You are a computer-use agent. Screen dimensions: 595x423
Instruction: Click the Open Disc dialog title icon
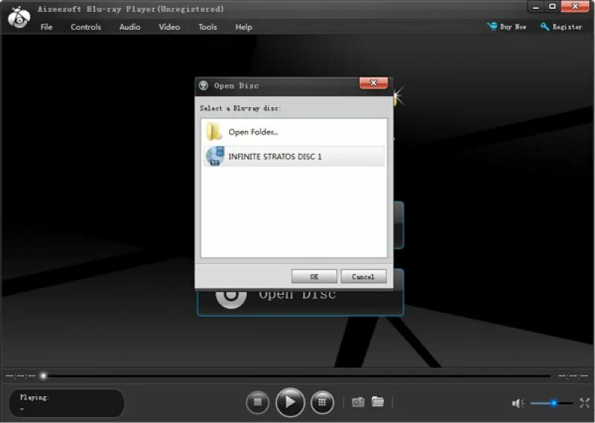click(204, 86)
